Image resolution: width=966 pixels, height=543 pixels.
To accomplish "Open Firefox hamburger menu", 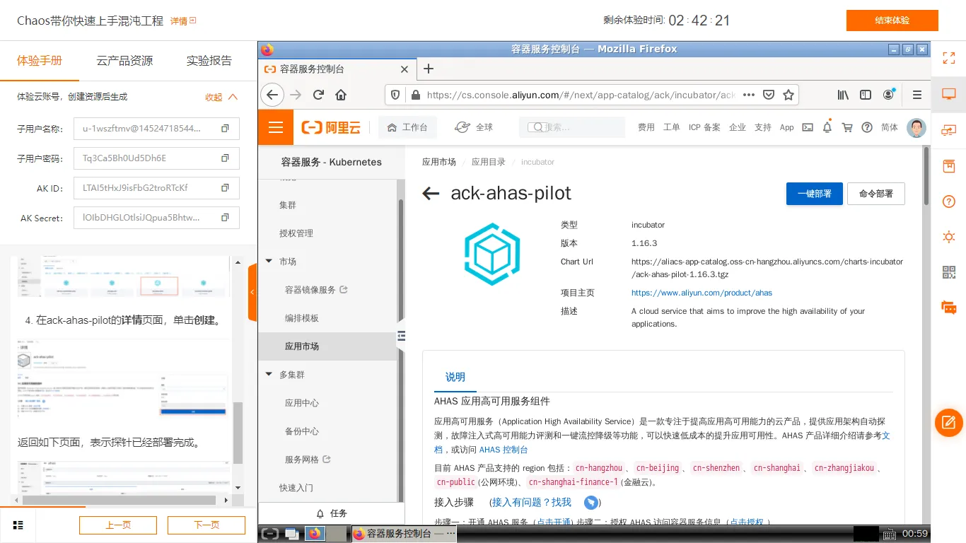I will pos(917,95).
